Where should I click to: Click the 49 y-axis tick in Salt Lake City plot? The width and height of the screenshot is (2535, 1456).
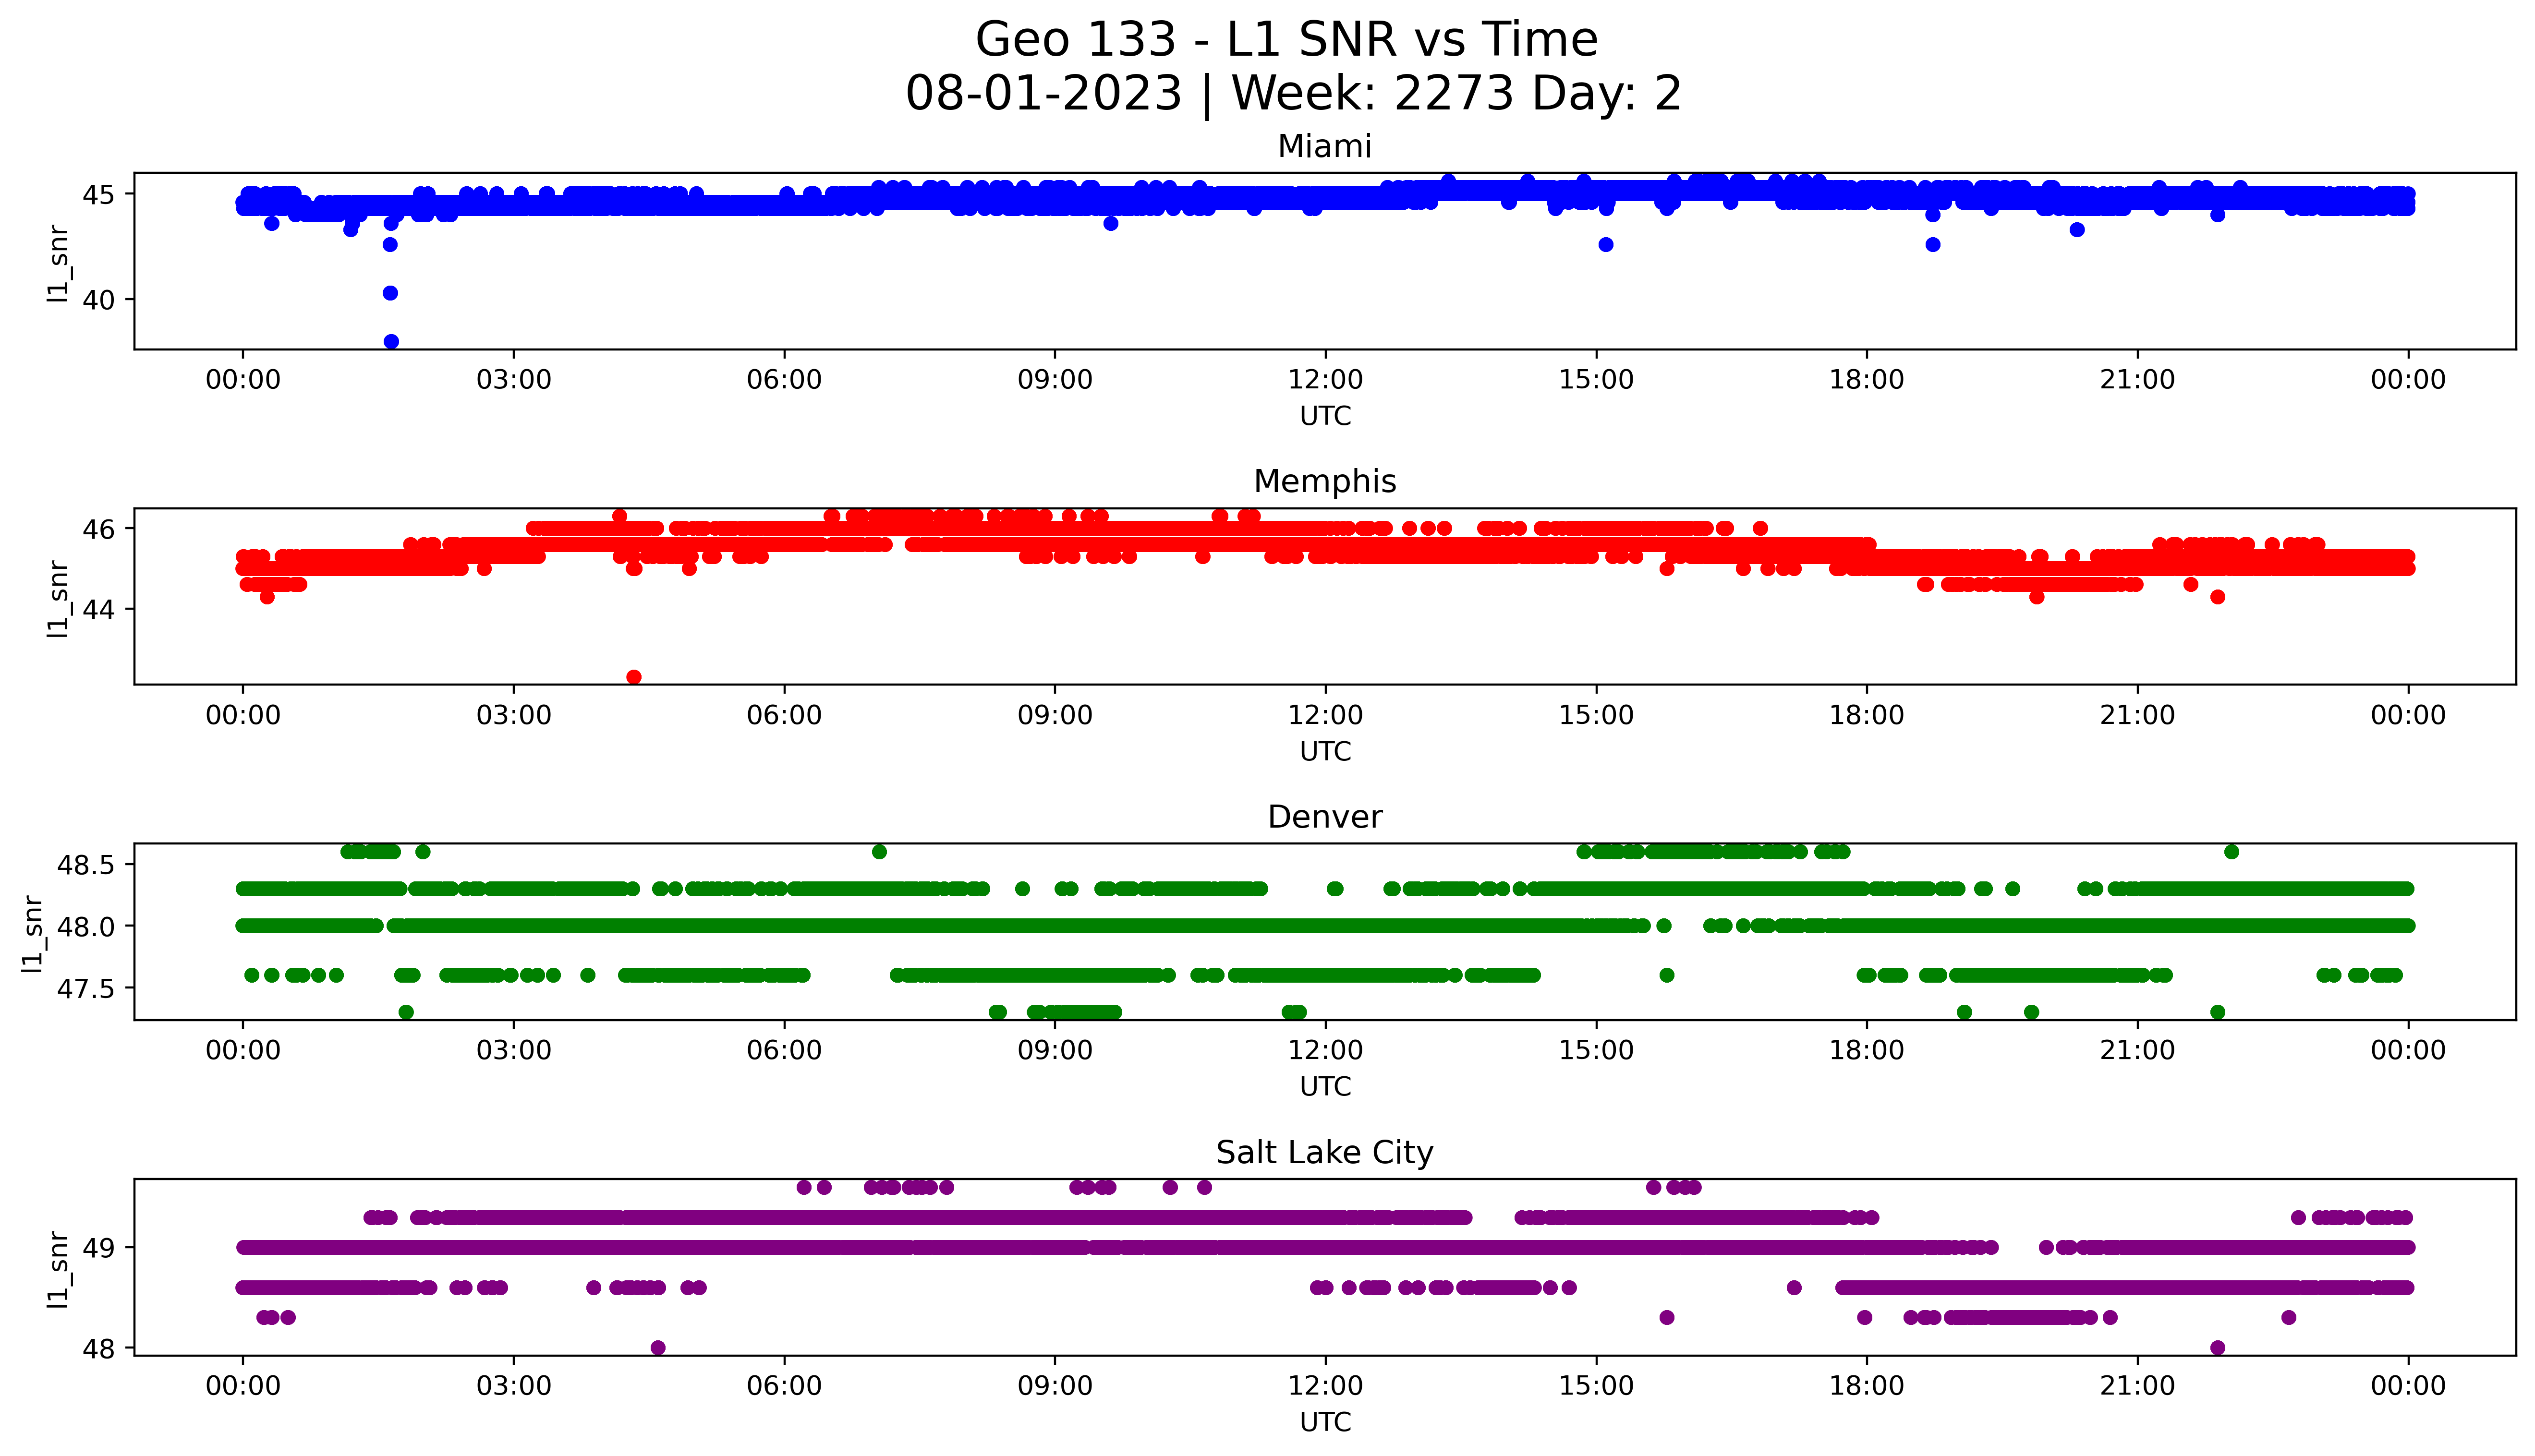pyautogui.click(x=99, y=1248)
